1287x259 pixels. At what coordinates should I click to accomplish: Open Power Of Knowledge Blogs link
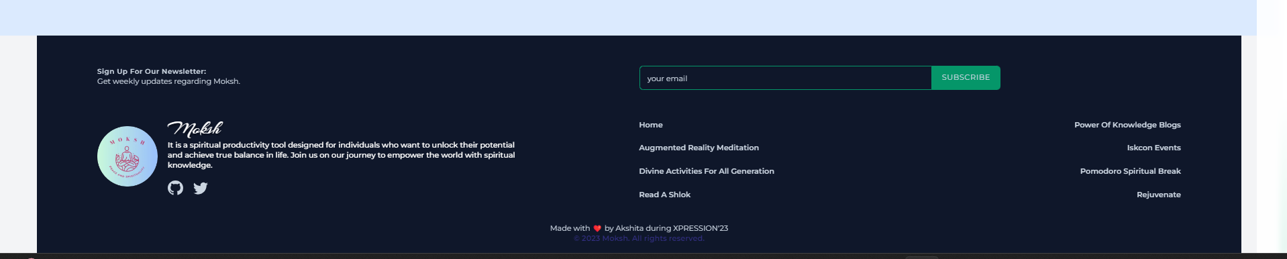(1127, 125)
